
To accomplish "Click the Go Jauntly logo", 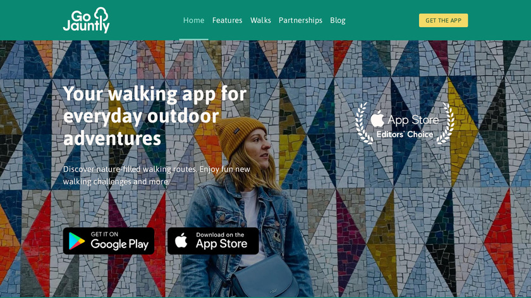I will coord(87,20).
